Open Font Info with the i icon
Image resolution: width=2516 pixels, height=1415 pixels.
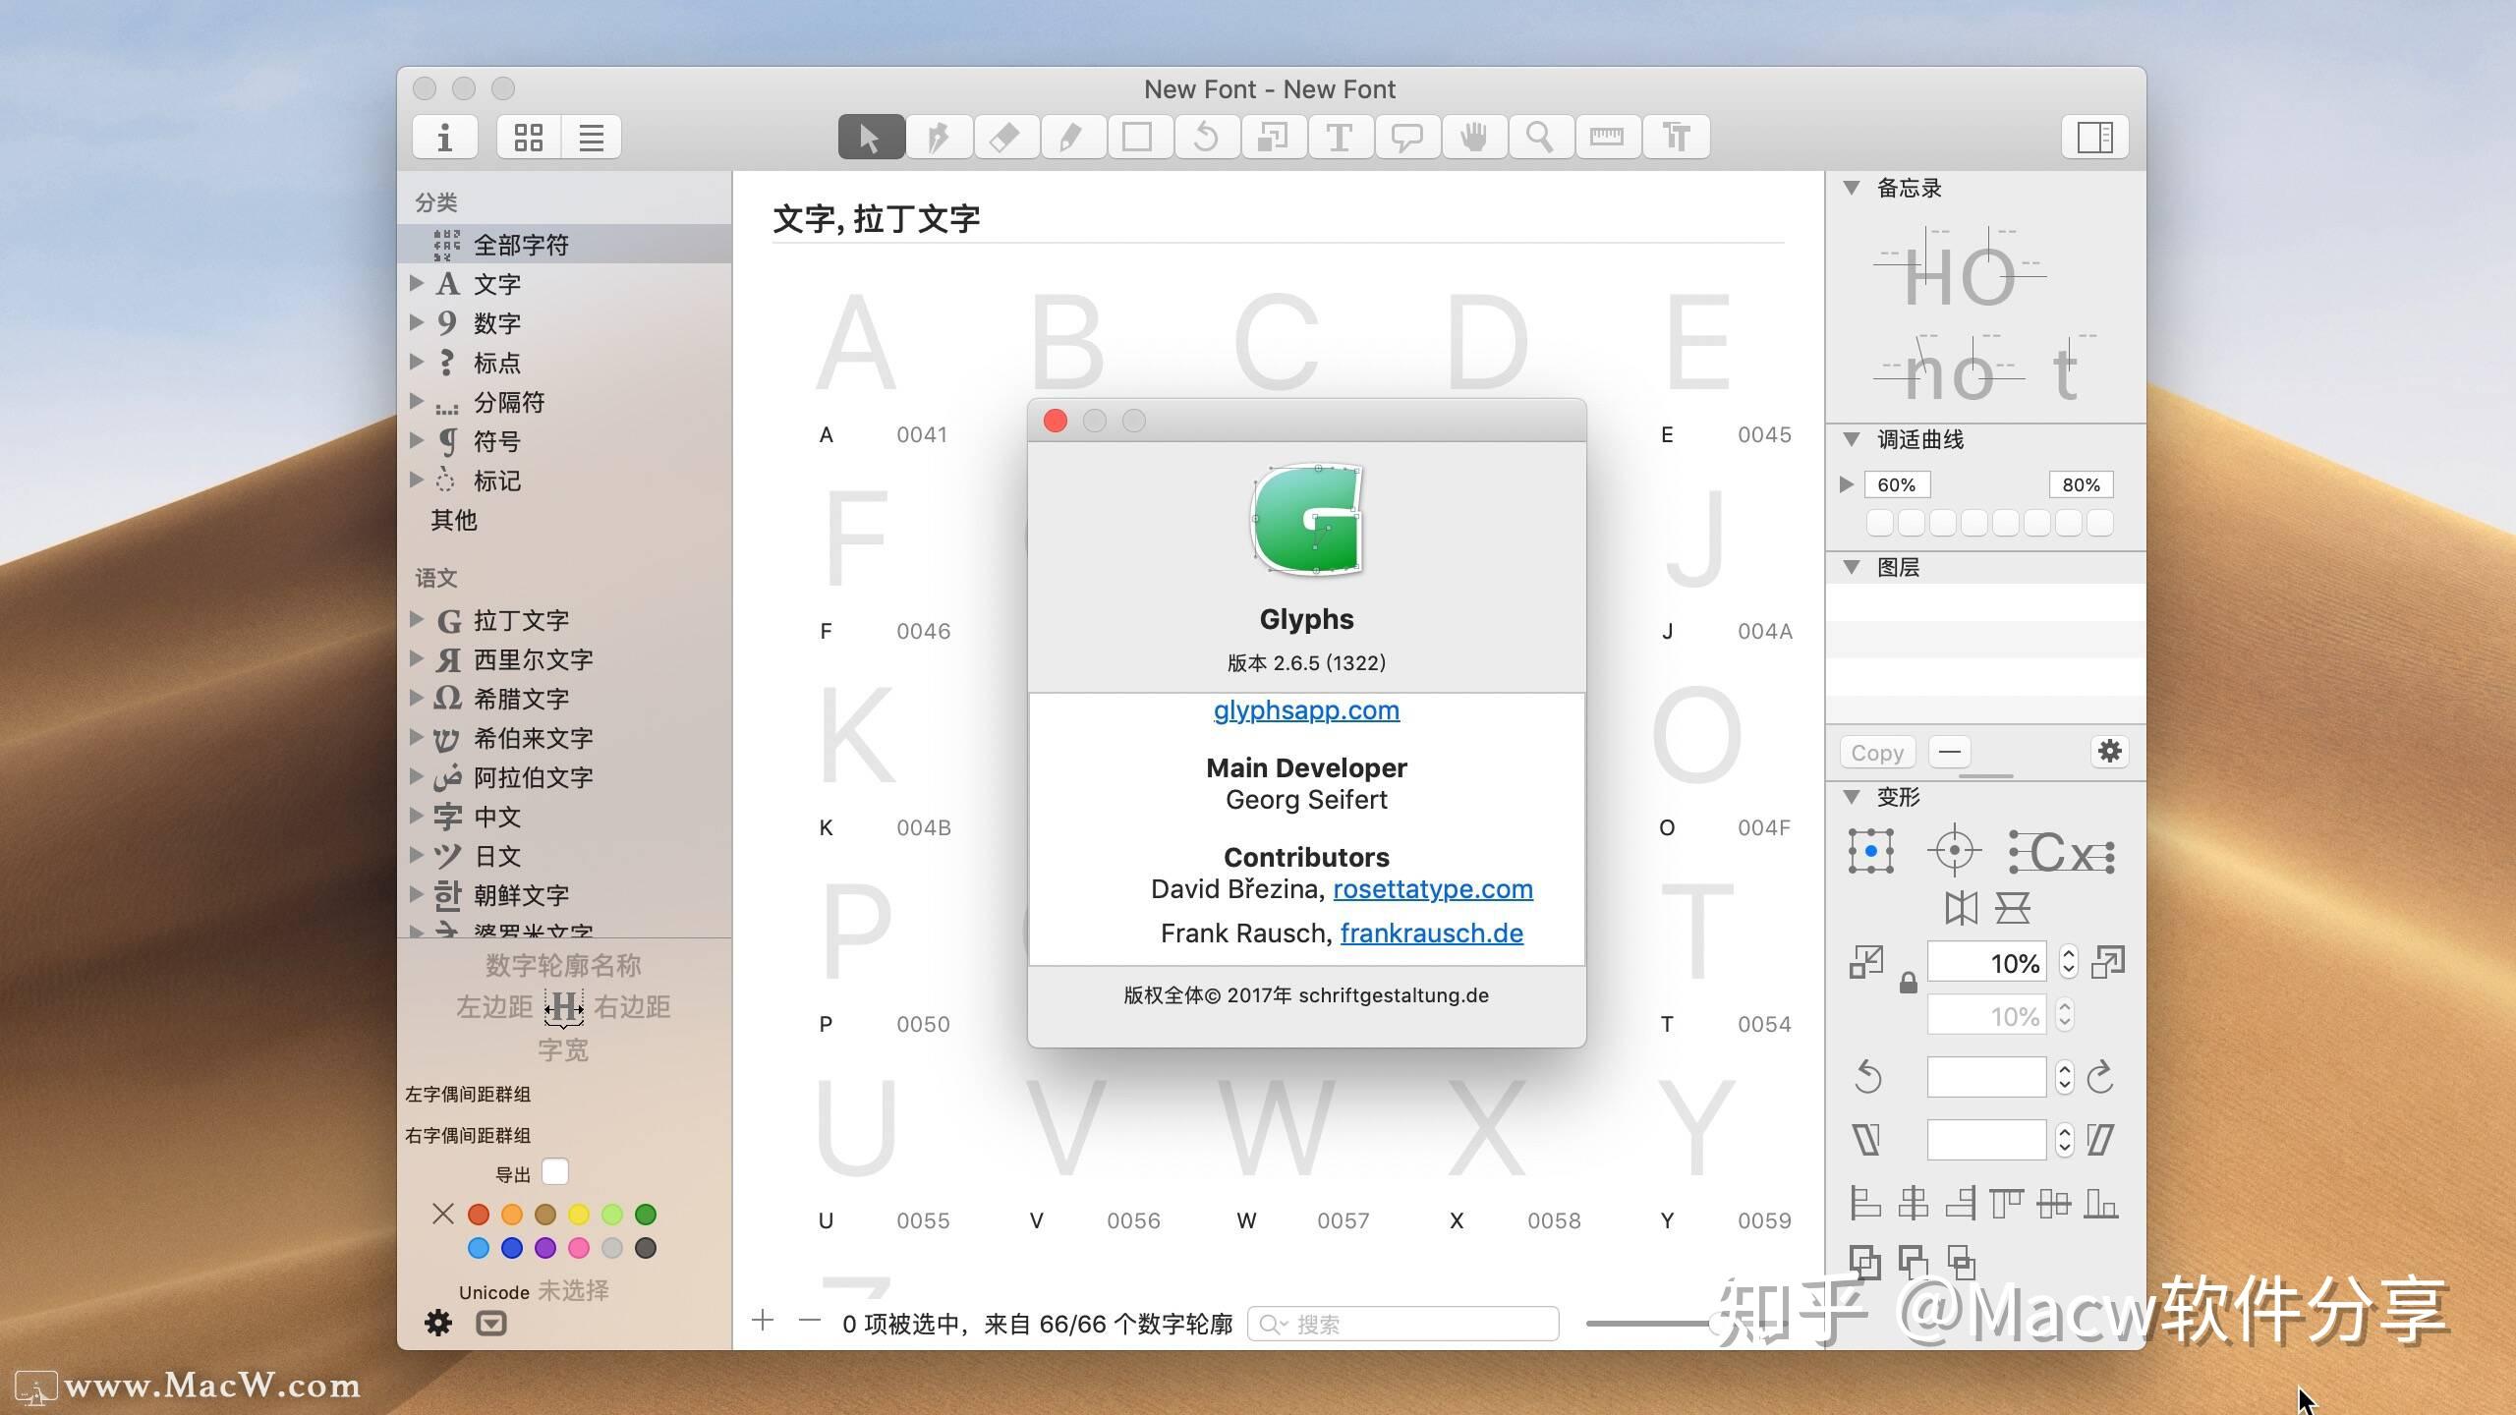tap(444, 137)
